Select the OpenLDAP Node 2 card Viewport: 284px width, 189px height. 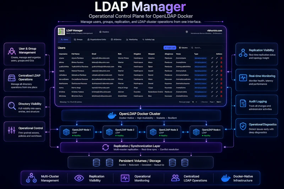[120, 132]
